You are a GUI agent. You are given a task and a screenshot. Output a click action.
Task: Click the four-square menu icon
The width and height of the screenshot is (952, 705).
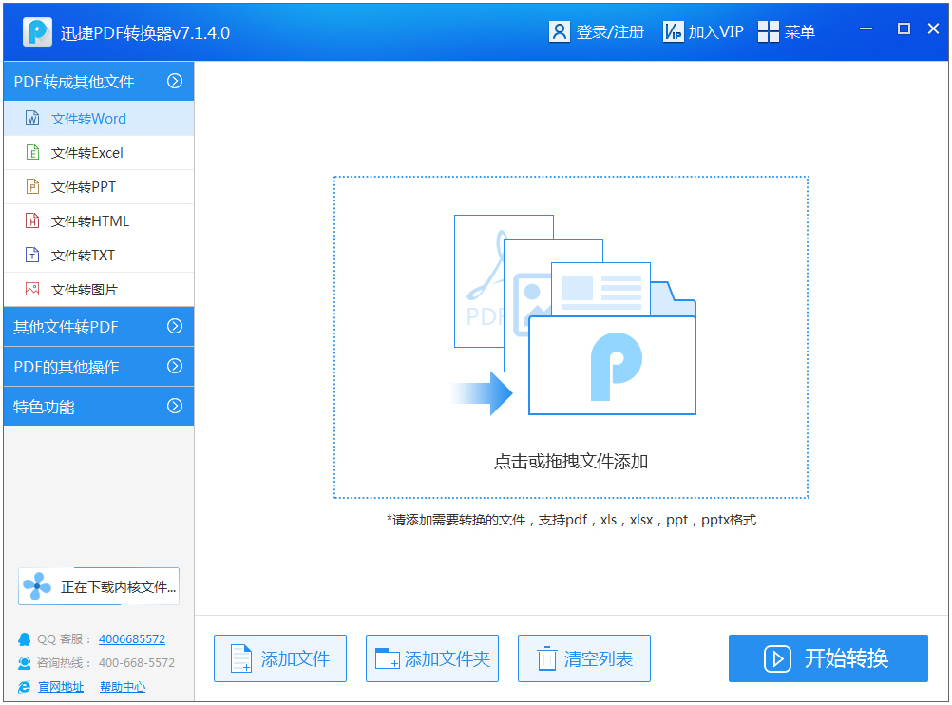[x=768, y=31]
